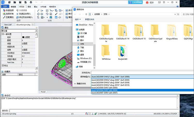
Task: Select AutoCAD2010 DWG format option
Action: pyautogui.click(x=142, y=85)
